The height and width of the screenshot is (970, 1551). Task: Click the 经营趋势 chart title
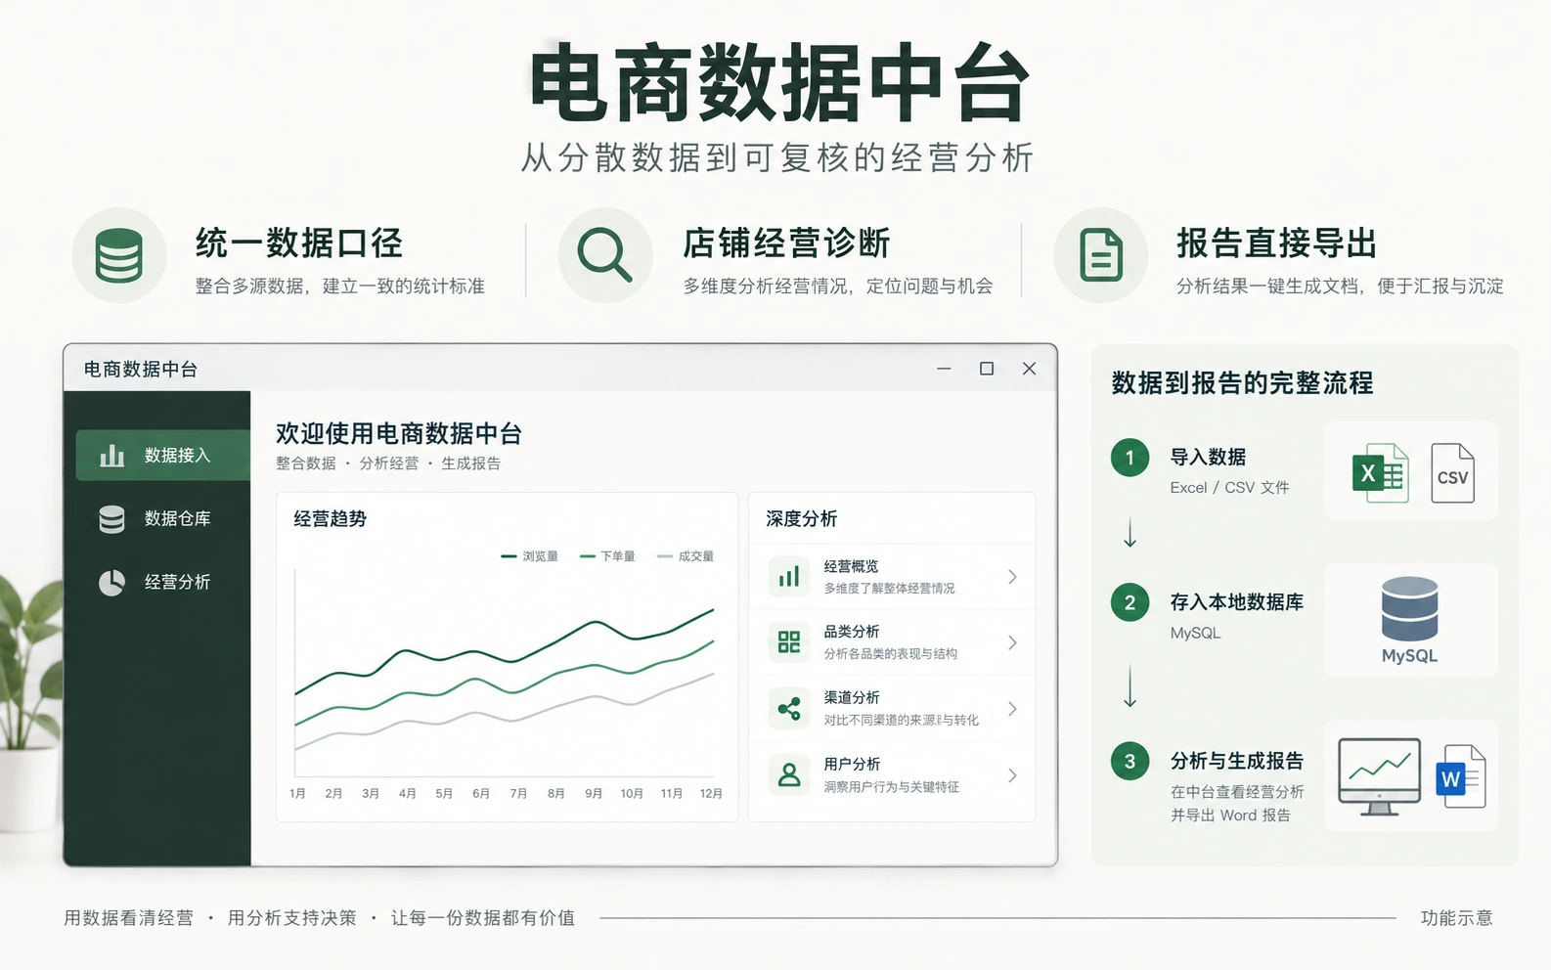pos(331,519)
